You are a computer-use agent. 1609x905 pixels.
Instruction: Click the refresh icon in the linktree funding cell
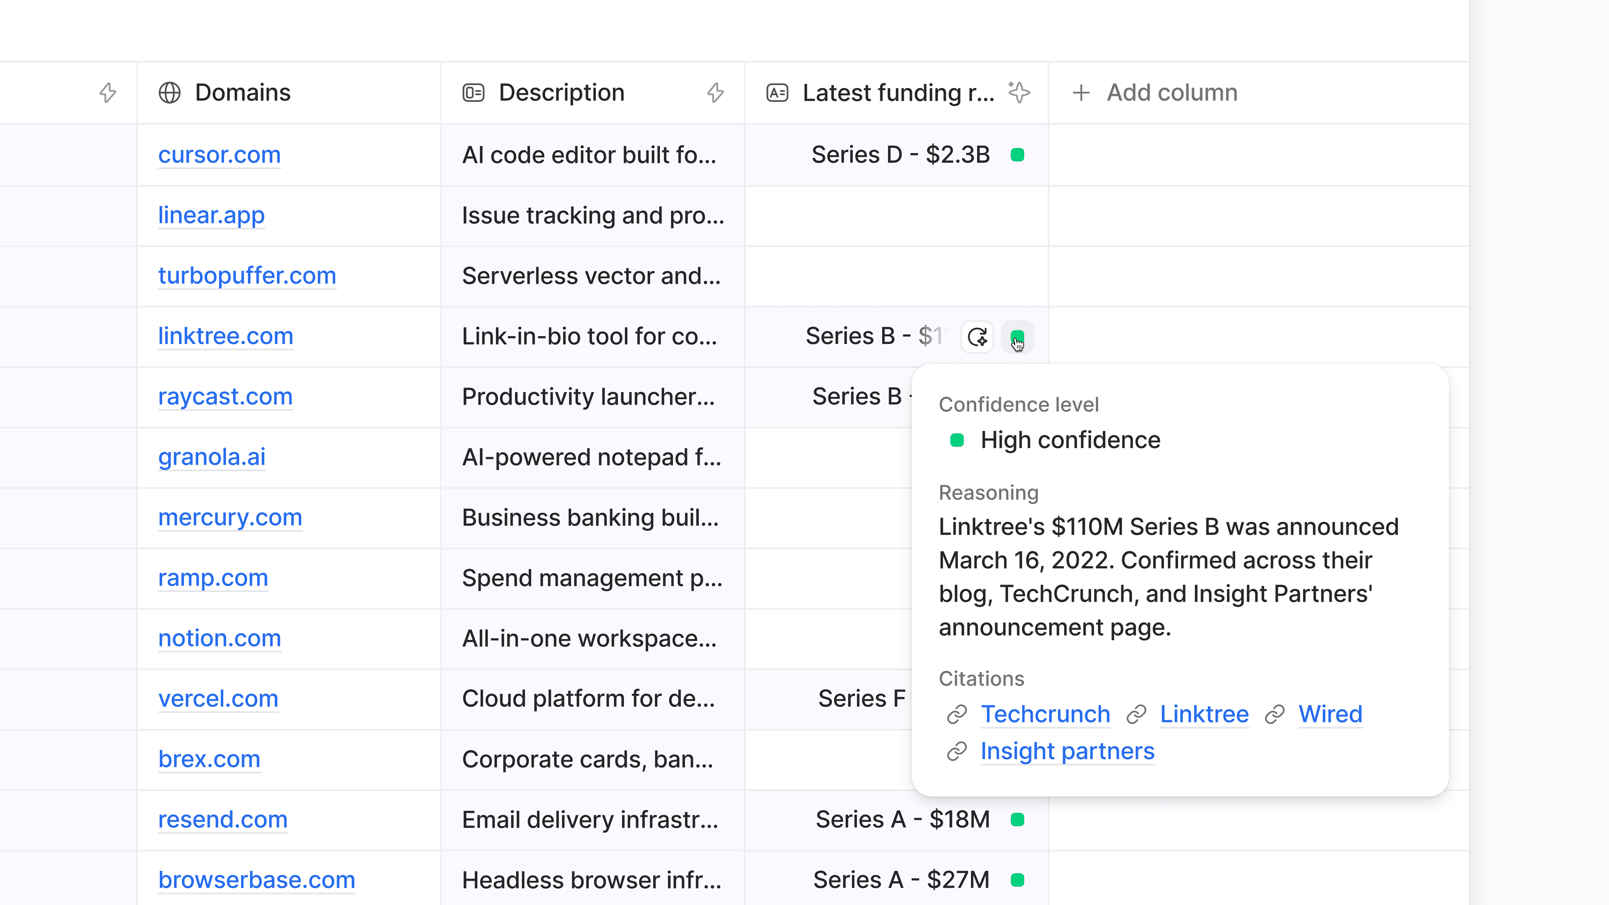click(x=977, y=337)
